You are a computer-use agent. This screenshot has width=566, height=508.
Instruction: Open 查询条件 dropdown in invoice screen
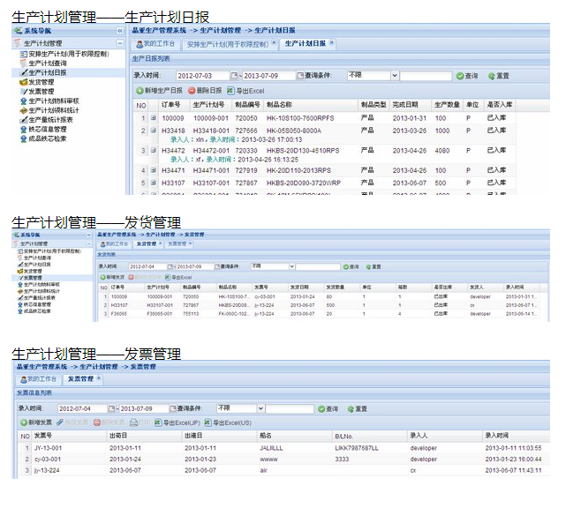pyautogui.click(x=260, y=408)
